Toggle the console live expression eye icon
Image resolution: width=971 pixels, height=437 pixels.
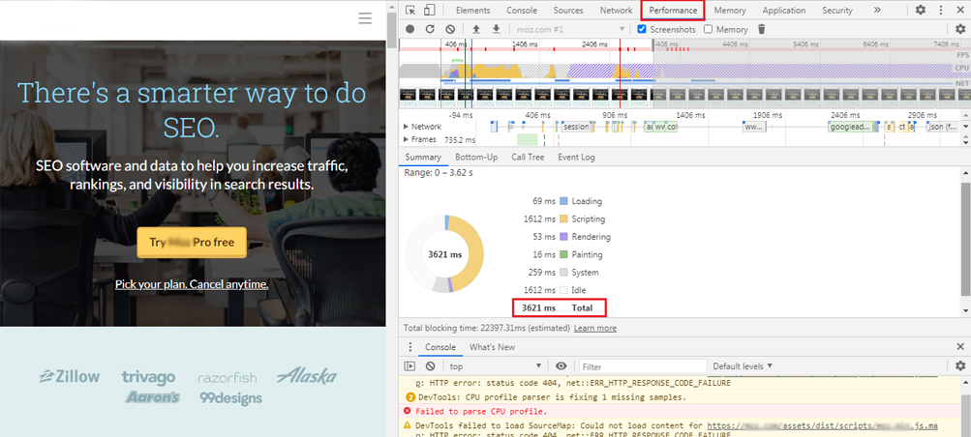click(x=561, y=366)
